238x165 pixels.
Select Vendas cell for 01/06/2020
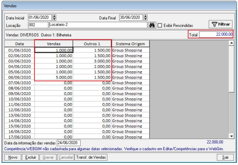coord(54,50)
